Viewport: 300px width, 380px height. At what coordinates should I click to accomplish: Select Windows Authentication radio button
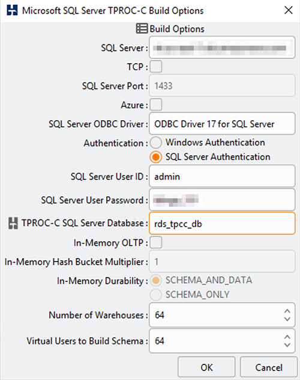pyautogui.click(x=155, y=142)
